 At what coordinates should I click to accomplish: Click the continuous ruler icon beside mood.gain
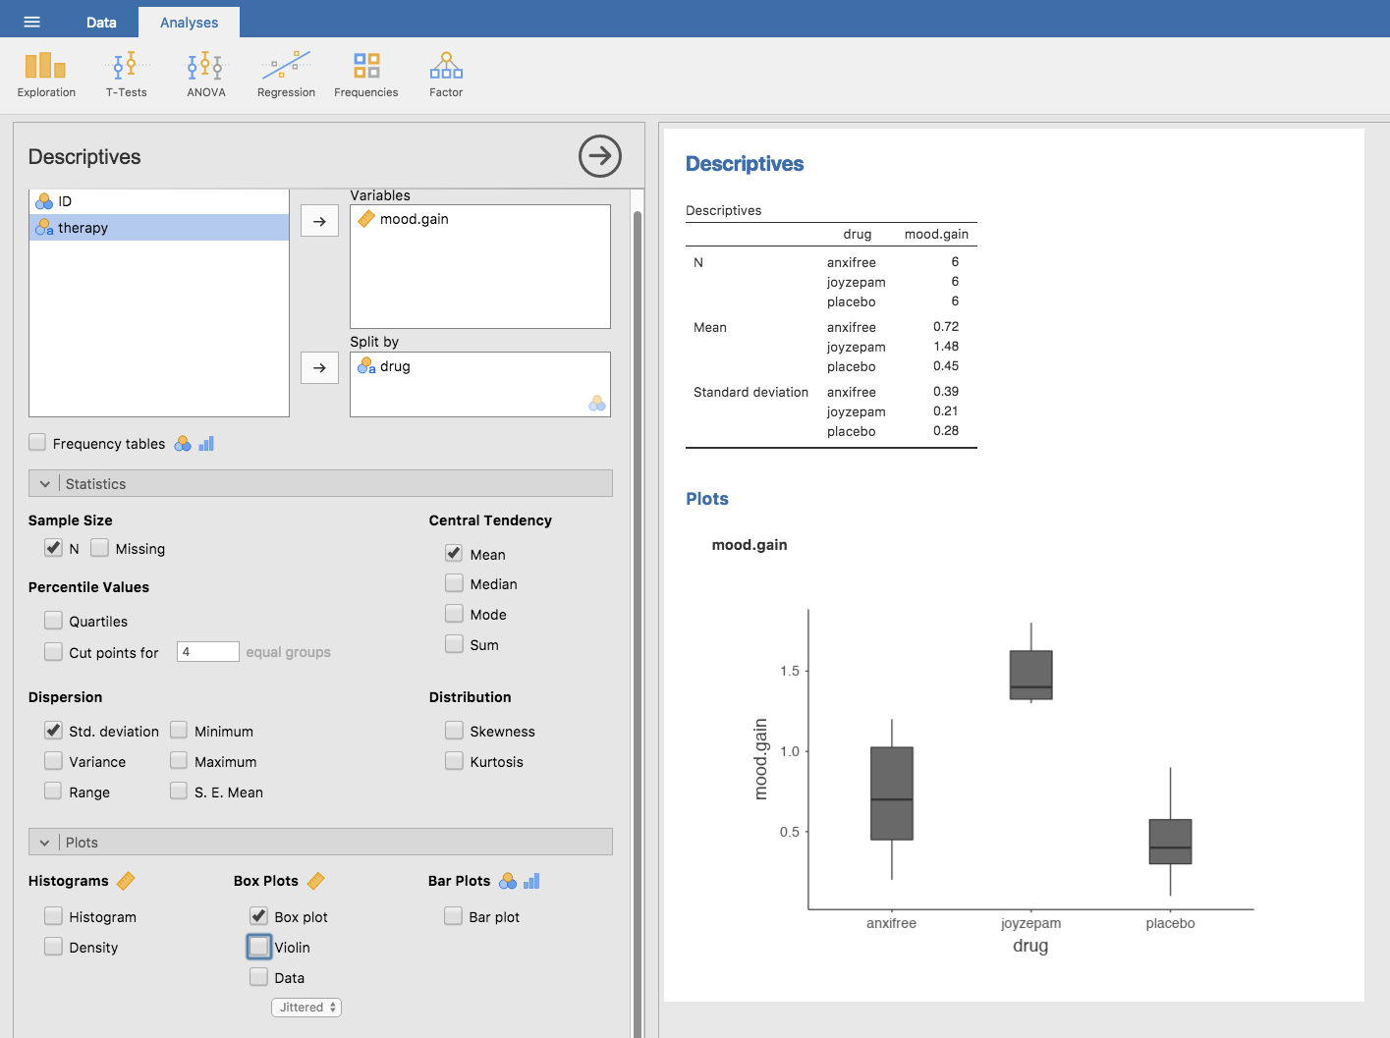(x=366, y=219)
